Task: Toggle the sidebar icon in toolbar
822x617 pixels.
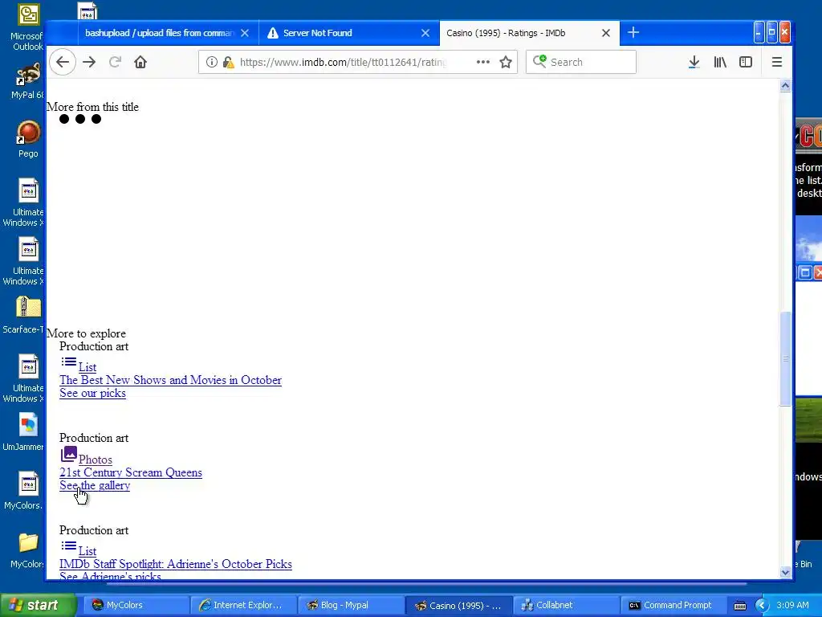Action: (x=746, y=62)
